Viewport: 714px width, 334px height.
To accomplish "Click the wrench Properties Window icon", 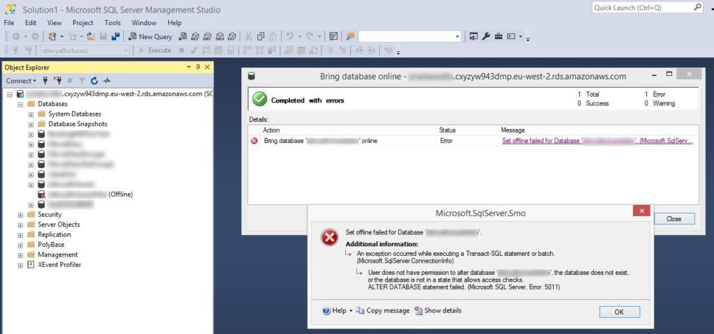I will coord(486,36).
